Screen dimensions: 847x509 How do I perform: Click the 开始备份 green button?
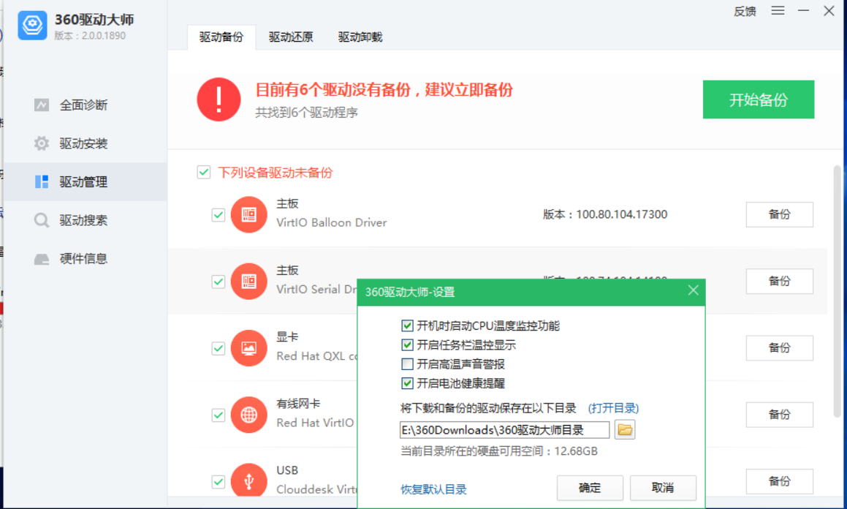point(759,99)
